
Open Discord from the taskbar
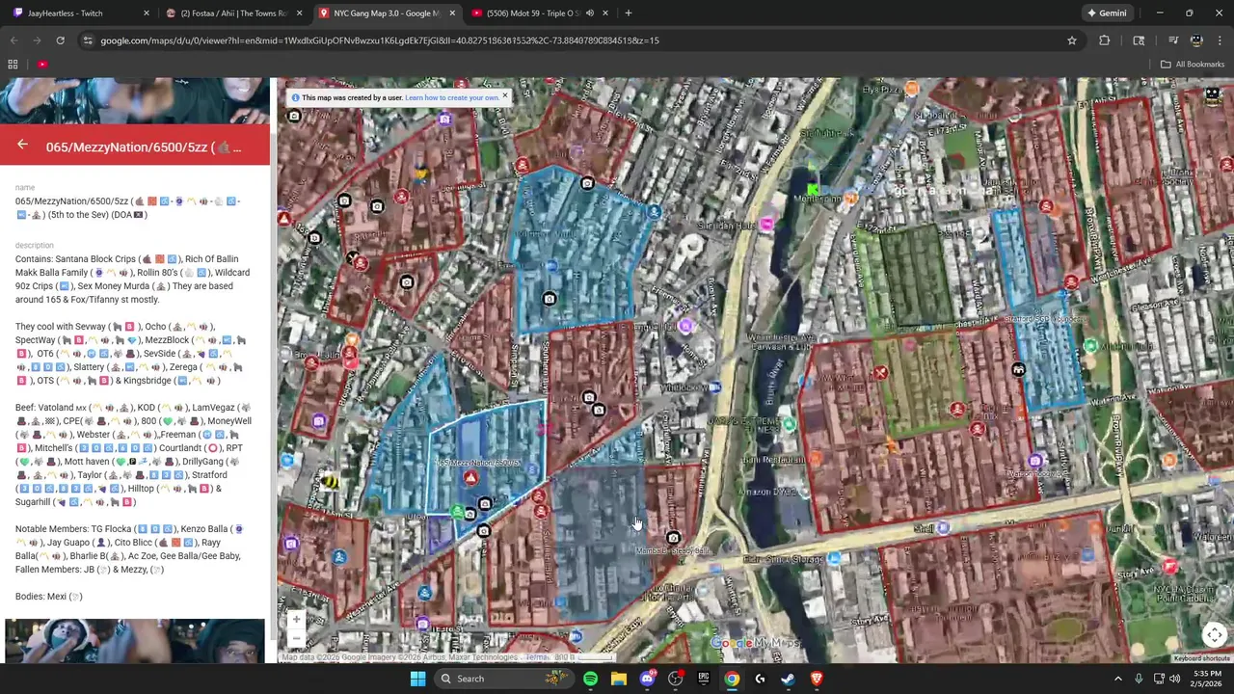coord(647,679)
